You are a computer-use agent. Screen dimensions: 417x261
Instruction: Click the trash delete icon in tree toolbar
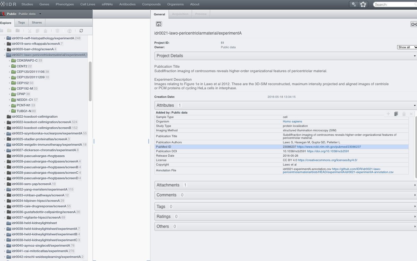click(57, 31)
